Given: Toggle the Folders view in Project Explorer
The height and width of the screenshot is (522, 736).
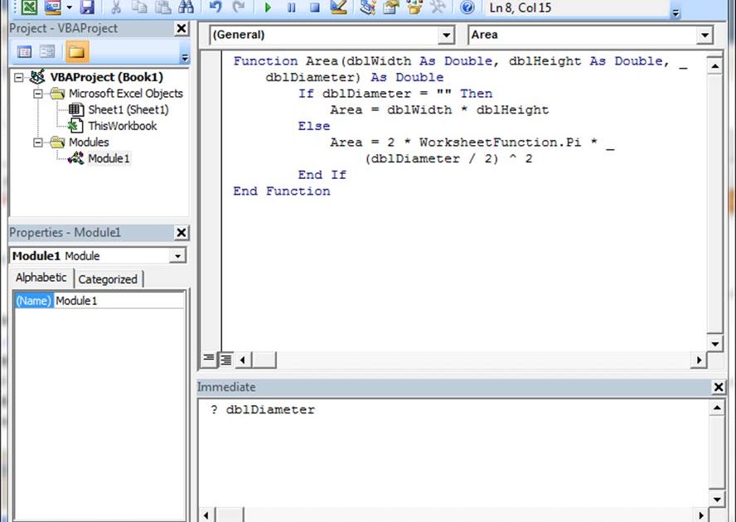Looking at the screenshot, I should [x=76, y=51].
